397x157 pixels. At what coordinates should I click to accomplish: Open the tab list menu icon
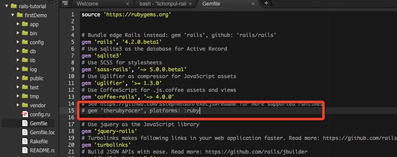pos(65,3)
